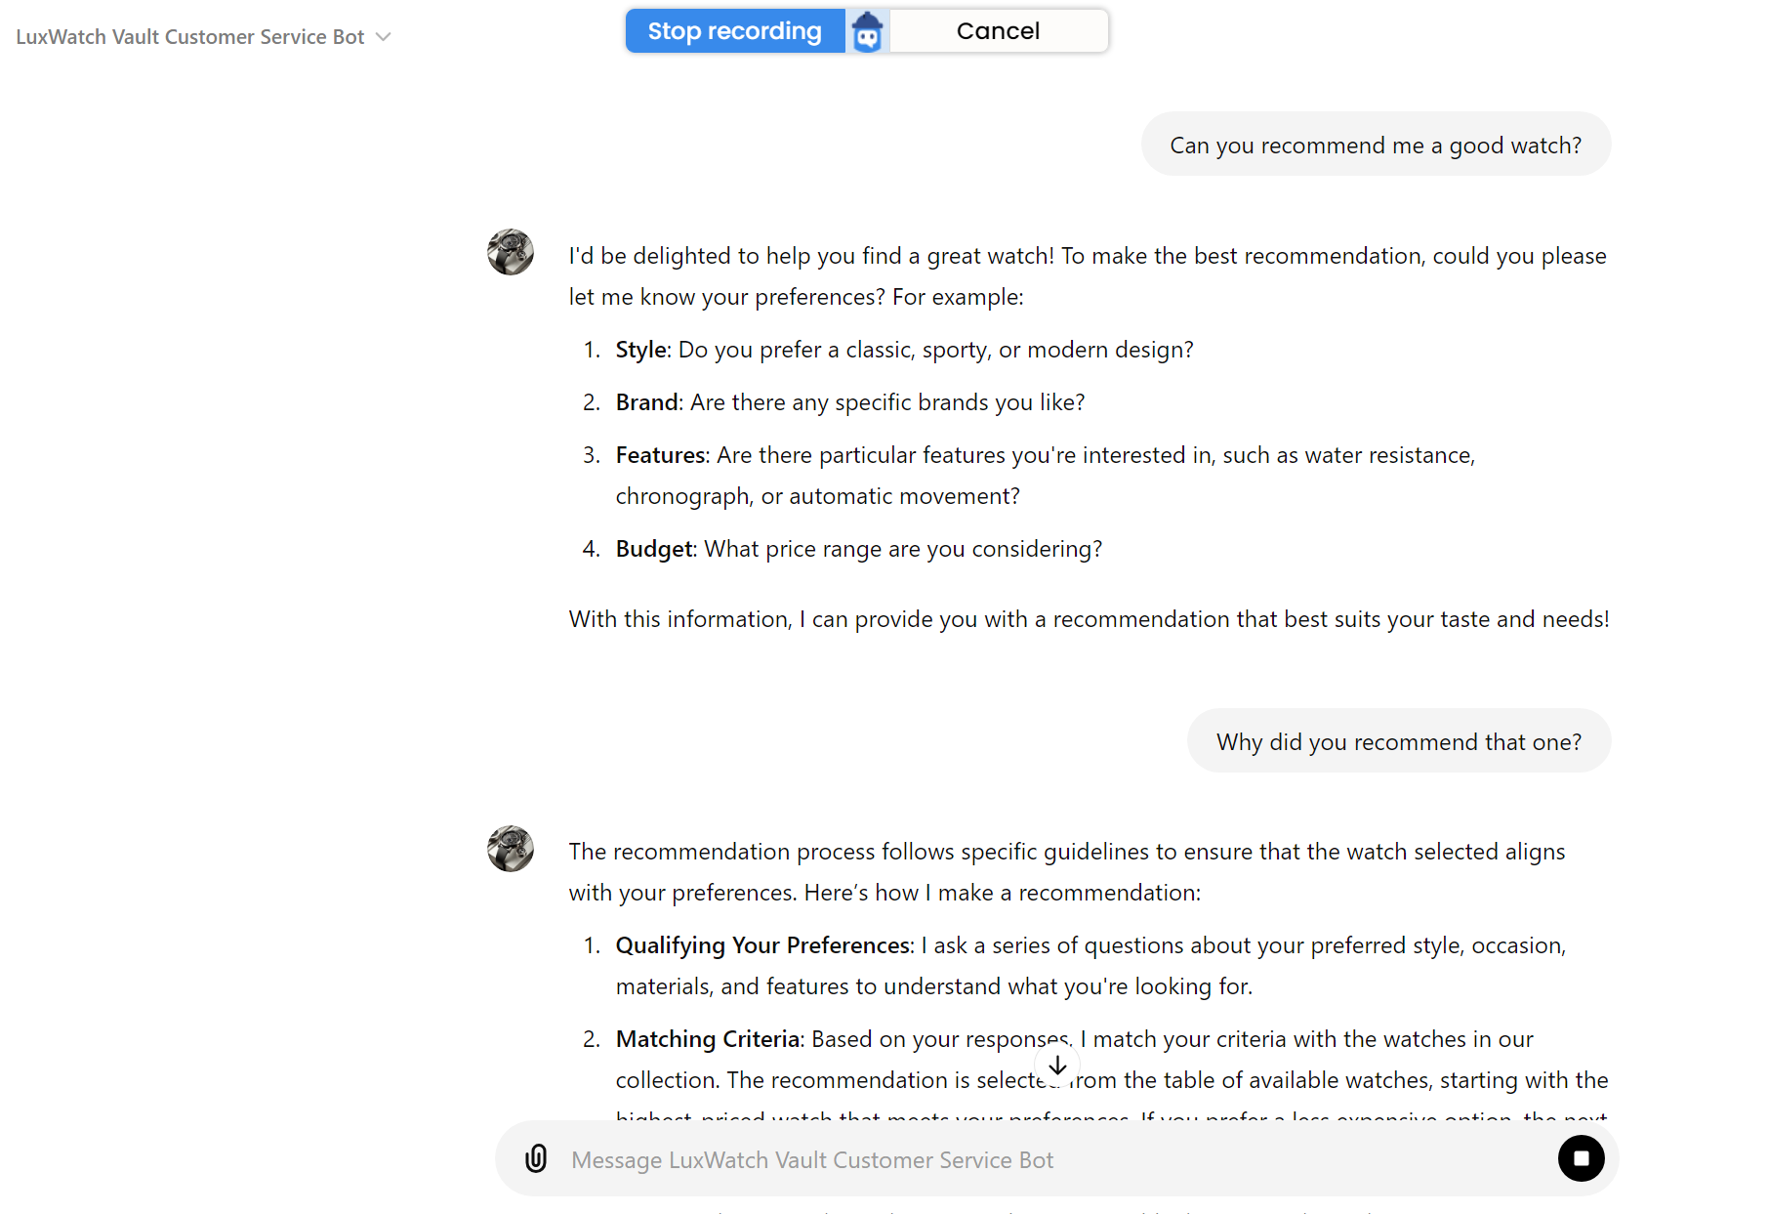Viewport: 1769px width, 1214px height.
Task: Click the scroll-to-bottom down arrow
Action: [x=1057, y=1066]
